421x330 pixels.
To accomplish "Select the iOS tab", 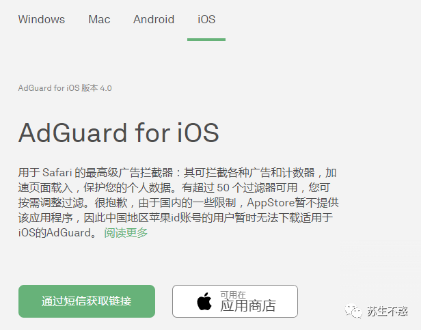I will point(206,19).
